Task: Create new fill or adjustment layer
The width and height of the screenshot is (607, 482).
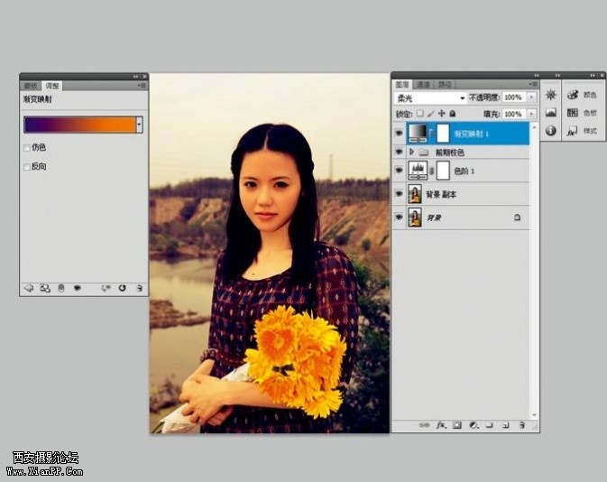Action: (x=474, y=424)
